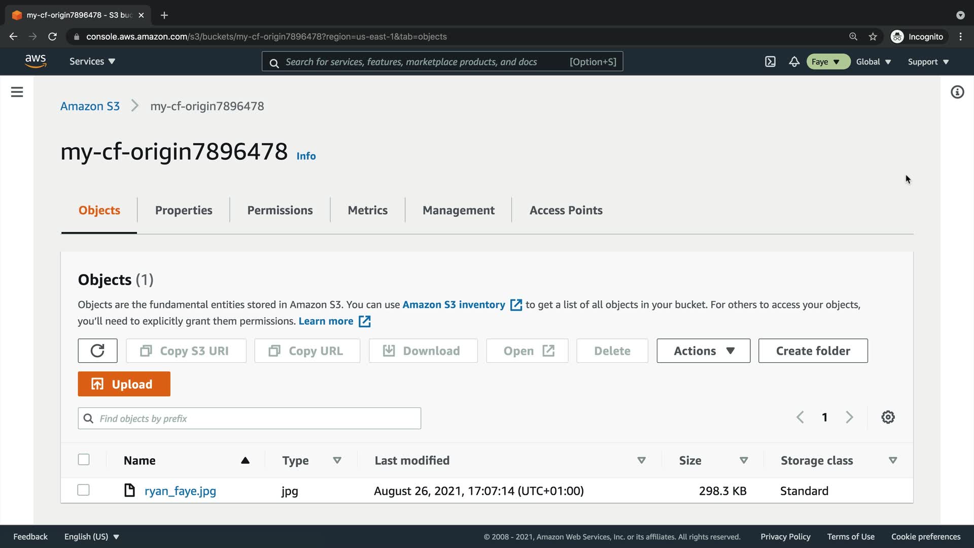Refresh the objects list
Image resolution: width=974 pixels, height=548 pixels.
coord(97,351)
